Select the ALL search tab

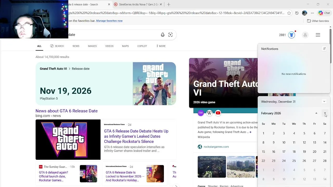click(39, 46)
